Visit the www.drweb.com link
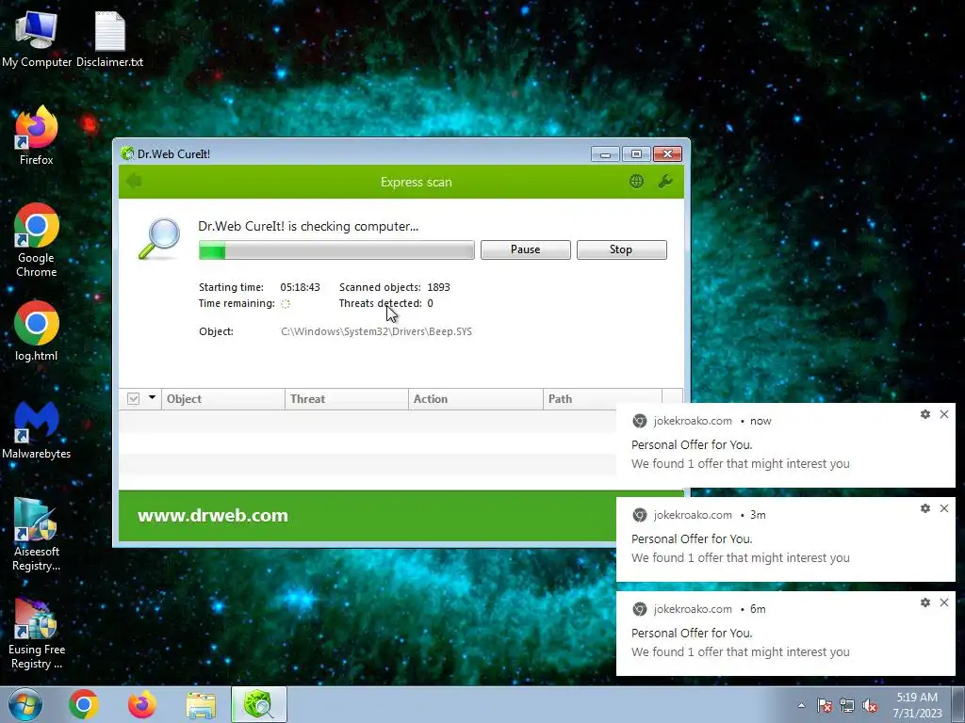This screenshot has width=965, height=723. 213,515
